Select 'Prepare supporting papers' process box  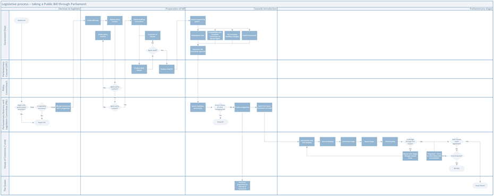tap(198, 21)
